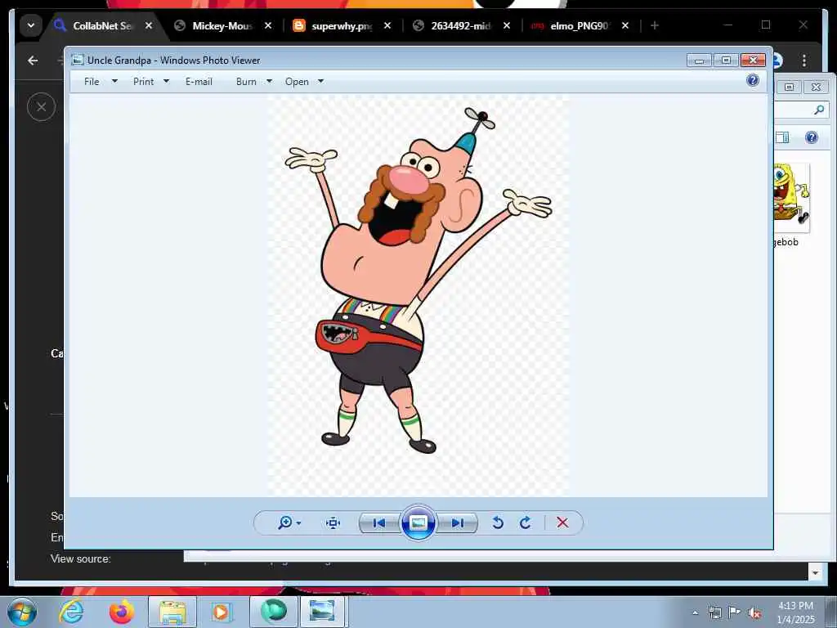Image resolution: width=837 pixels, height=628 pixels.
Task: Click Windows Start button
Action: tap(22, 612)
